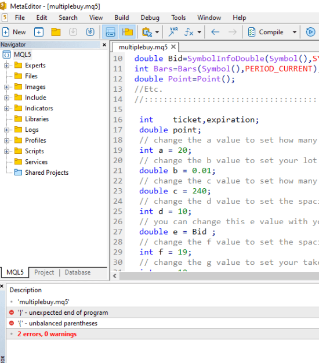
Task: Expand the Indicators folder
Action: 6,109
